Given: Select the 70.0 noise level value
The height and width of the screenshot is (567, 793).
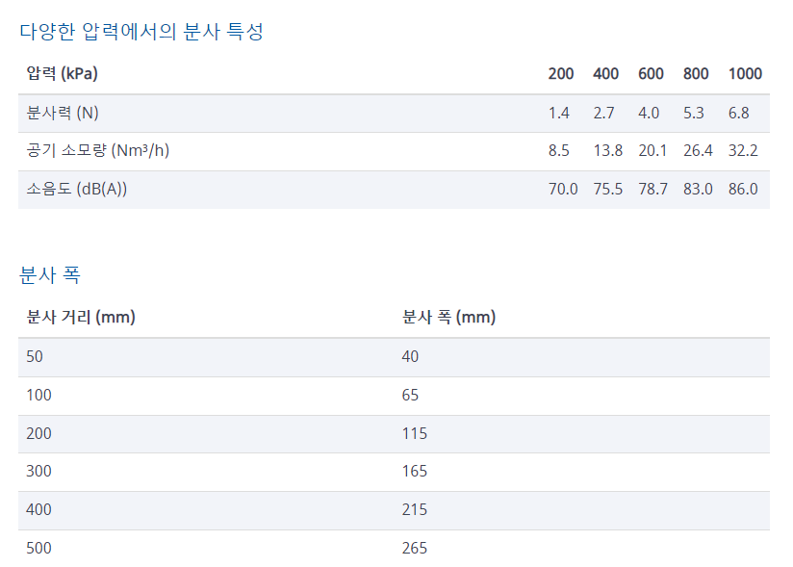Looking at the screenshot, I should point(563,190).
